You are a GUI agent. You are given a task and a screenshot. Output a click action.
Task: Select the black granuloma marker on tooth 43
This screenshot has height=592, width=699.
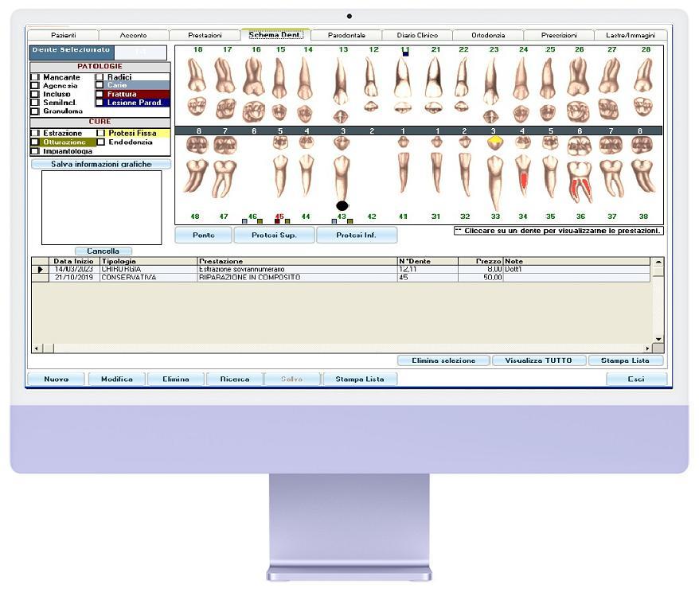(x=342, y=205)
